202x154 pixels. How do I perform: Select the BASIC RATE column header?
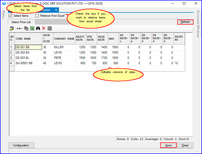click(x=81, y=39)
